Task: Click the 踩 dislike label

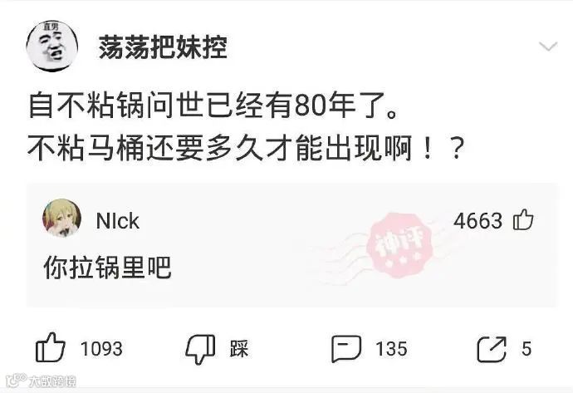Action: pyautogui.click(x=239, y=349)
